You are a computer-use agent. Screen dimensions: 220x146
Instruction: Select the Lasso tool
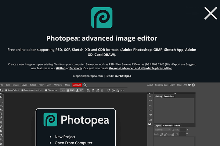point(1,105)
